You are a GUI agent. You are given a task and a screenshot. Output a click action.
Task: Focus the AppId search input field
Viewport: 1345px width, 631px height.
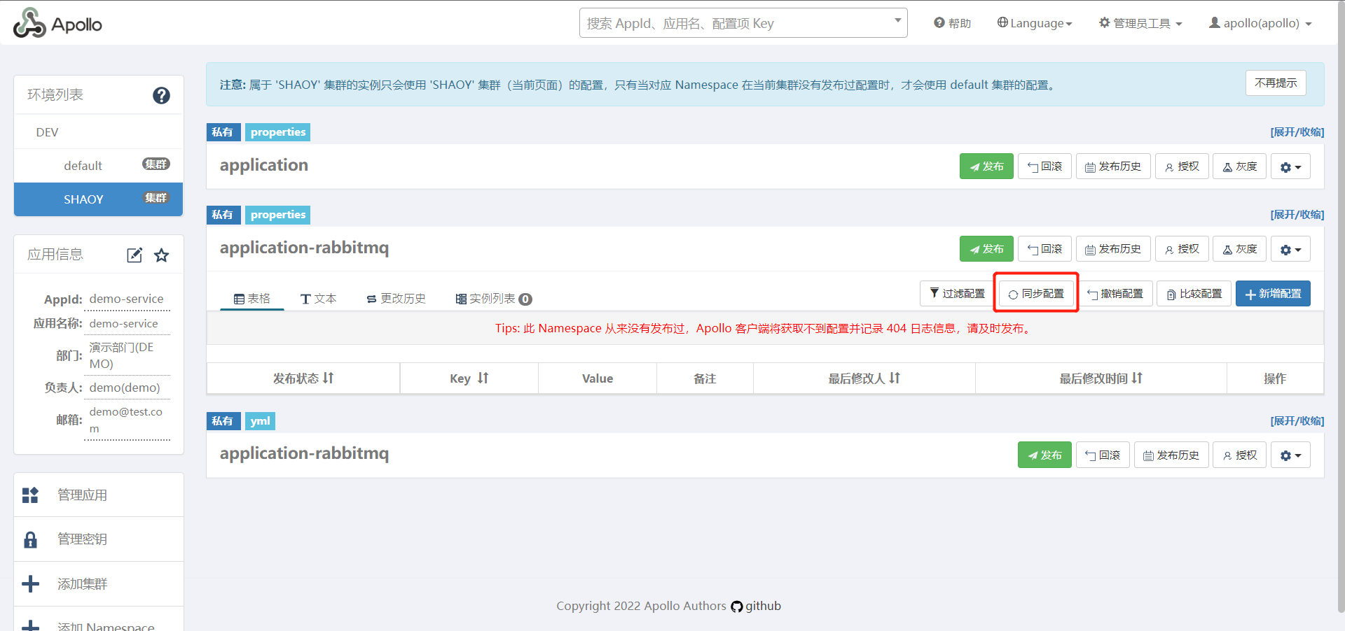[736, 23]
